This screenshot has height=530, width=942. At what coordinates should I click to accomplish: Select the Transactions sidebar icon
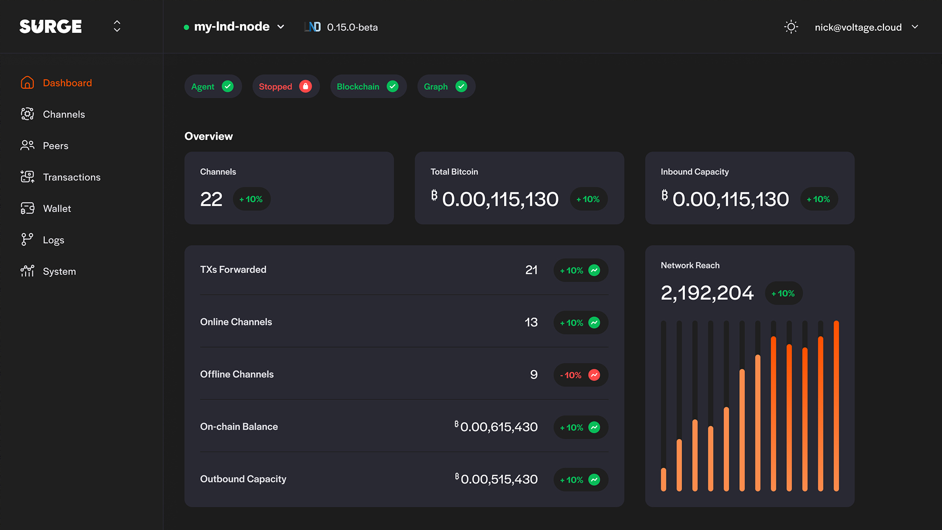(27, 177)
